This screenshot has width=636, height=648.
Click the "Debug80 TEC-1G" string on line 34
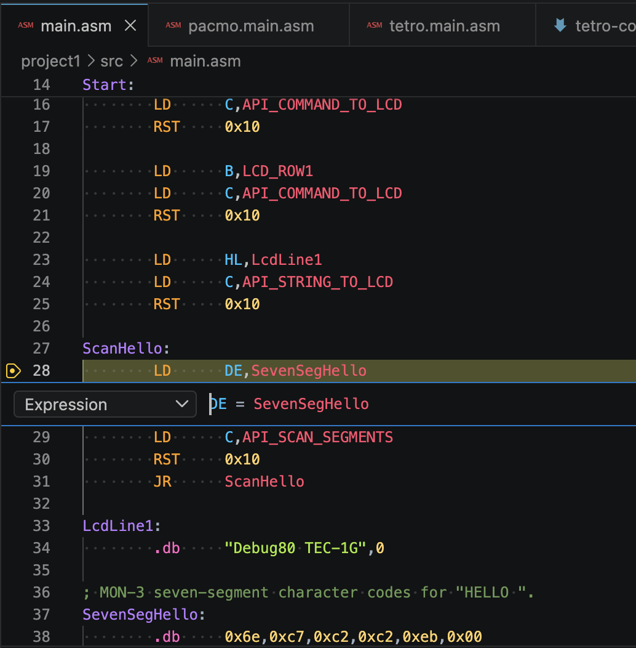(295, 548)
